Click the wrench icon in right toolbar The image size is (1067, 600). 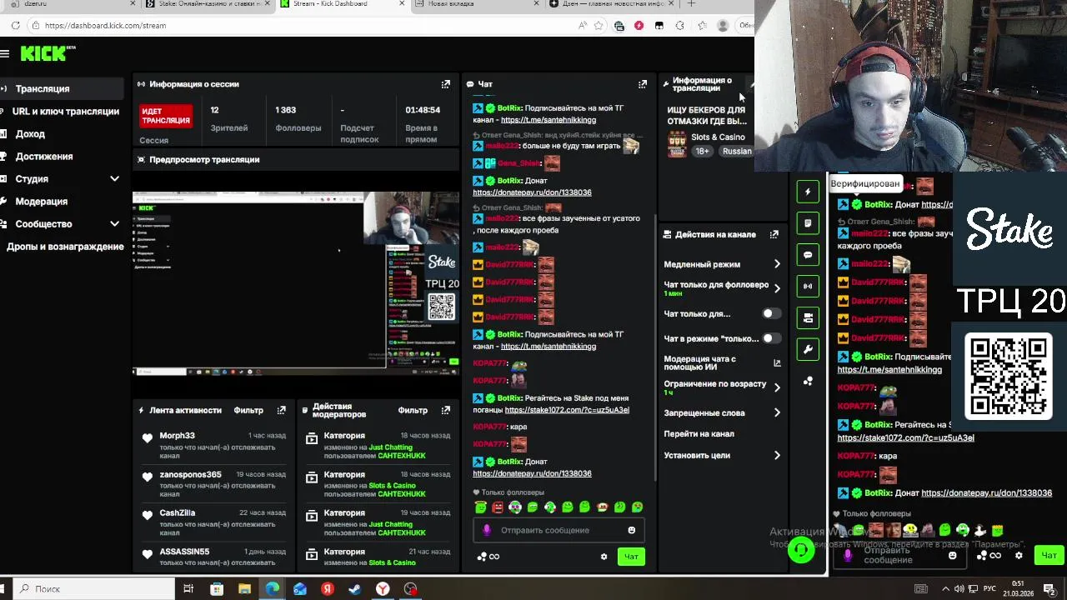click(x=807, y=349)
